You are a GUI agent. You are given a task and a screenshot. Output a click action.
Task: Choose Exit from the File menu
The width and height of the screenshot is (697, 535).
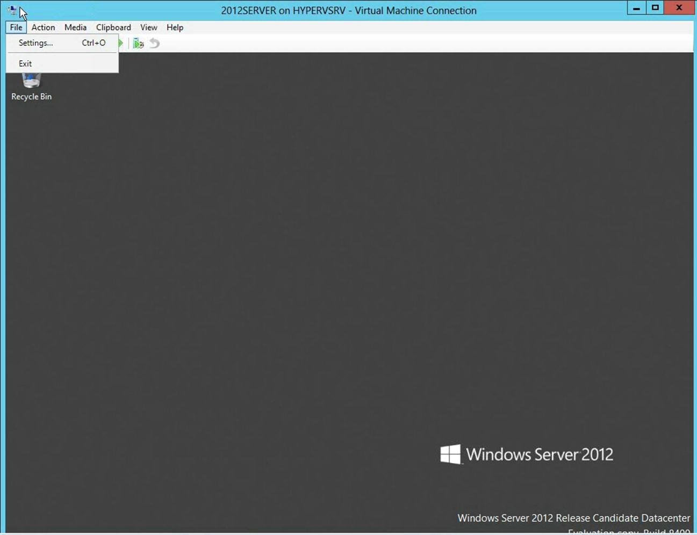click(x=62, y=63)
